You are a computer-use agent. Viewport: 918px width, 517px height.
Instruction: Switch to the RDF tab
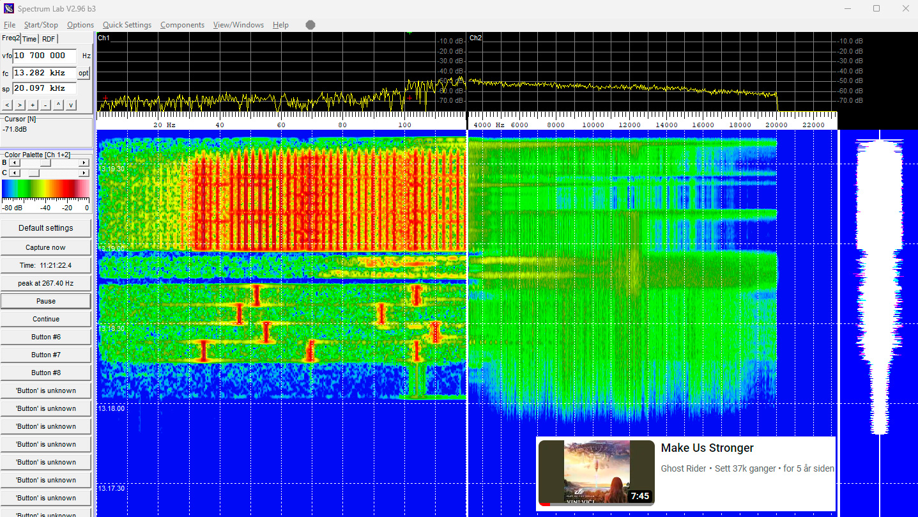pos(49,39)
